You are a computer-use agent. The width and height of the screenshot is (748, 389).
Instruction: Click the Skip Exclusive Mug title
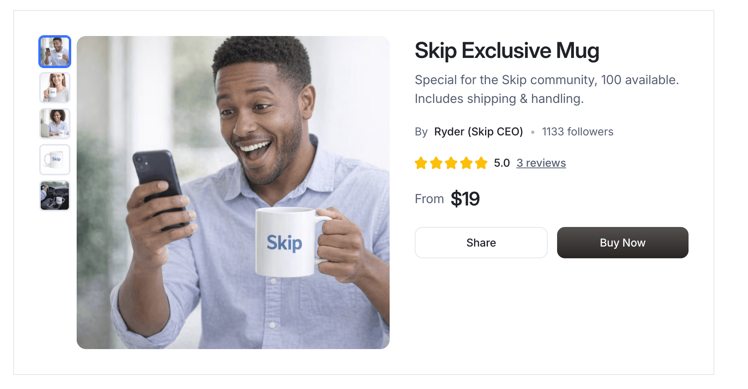coord(507,51)
